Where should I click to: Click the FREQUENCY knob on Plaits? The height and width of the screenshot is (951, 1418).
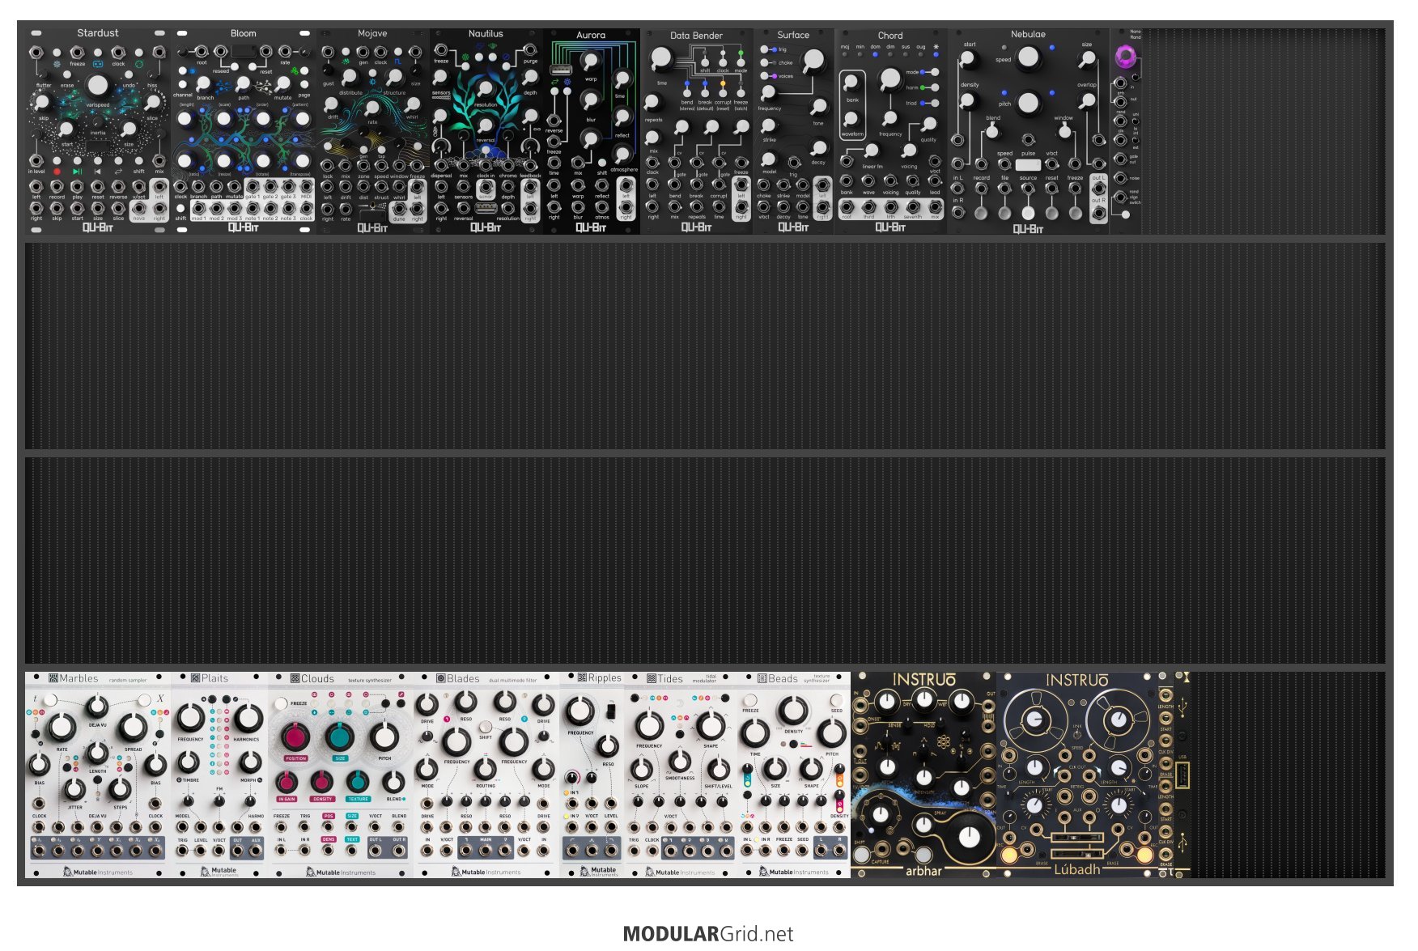[x=191, y=717]
